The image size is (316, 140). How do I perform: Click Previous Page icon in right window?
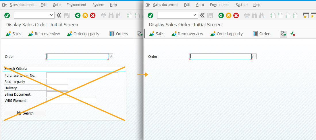coord(280,15)
